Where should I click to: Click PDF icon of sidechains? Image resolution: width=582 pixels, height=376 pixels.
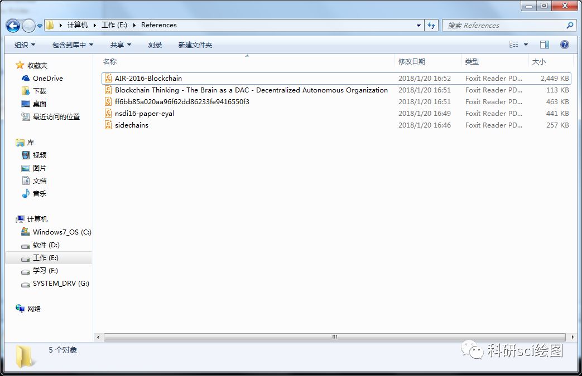pyautogui.click(x=108, y=125)
